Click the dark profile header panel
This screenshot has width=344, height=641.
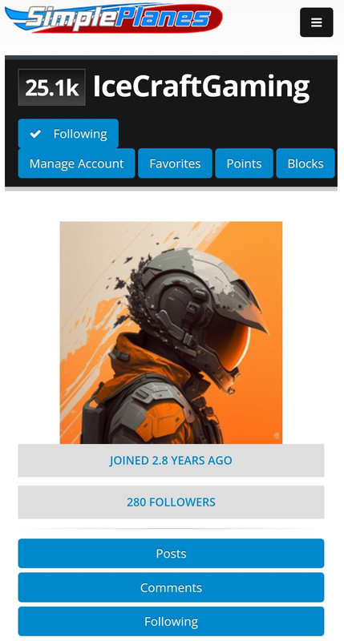click(x=171, y=121)
